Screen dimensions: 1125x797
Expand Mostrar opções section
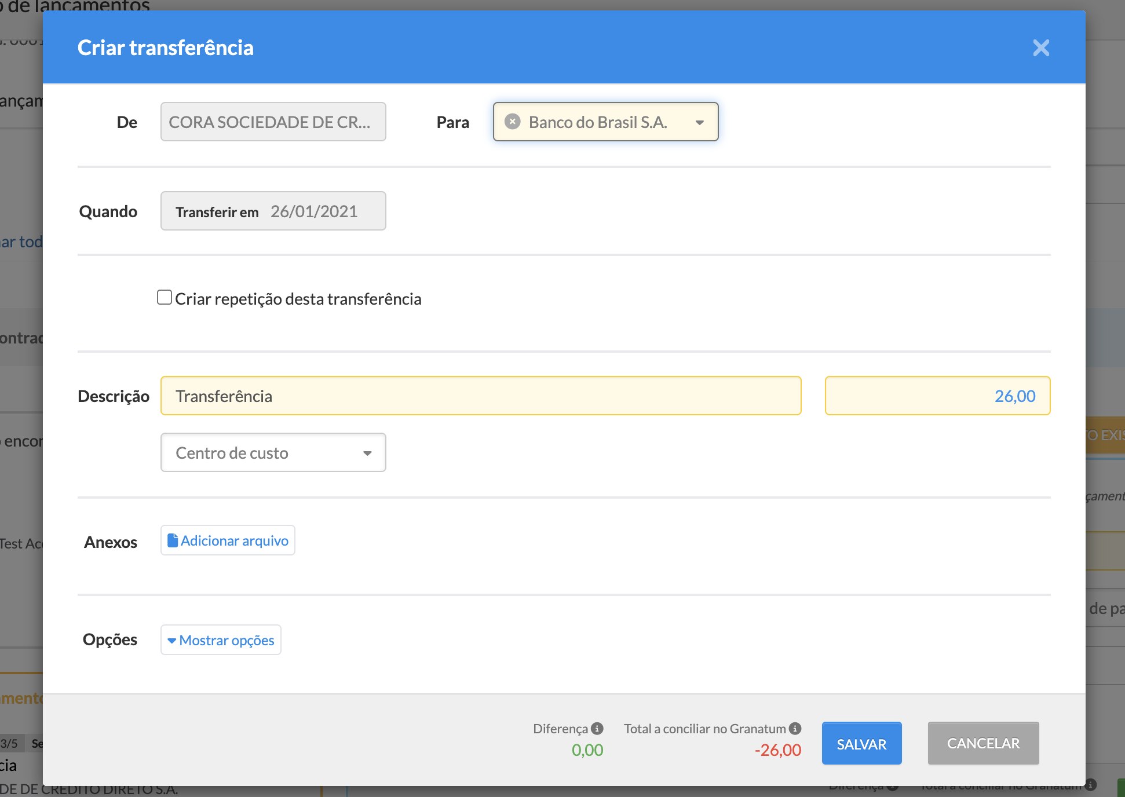[x=227, y=640]
